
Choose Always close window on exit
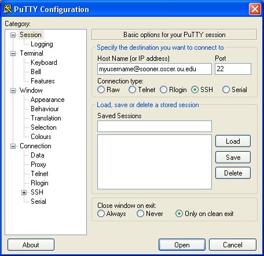[x=101, y=214]
